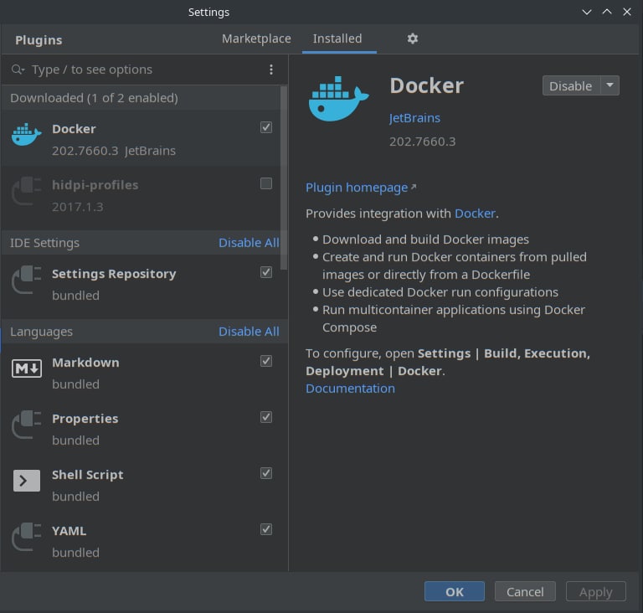Toggle the Properties plugin checkbox
The image size is (643, 613).
266,417
